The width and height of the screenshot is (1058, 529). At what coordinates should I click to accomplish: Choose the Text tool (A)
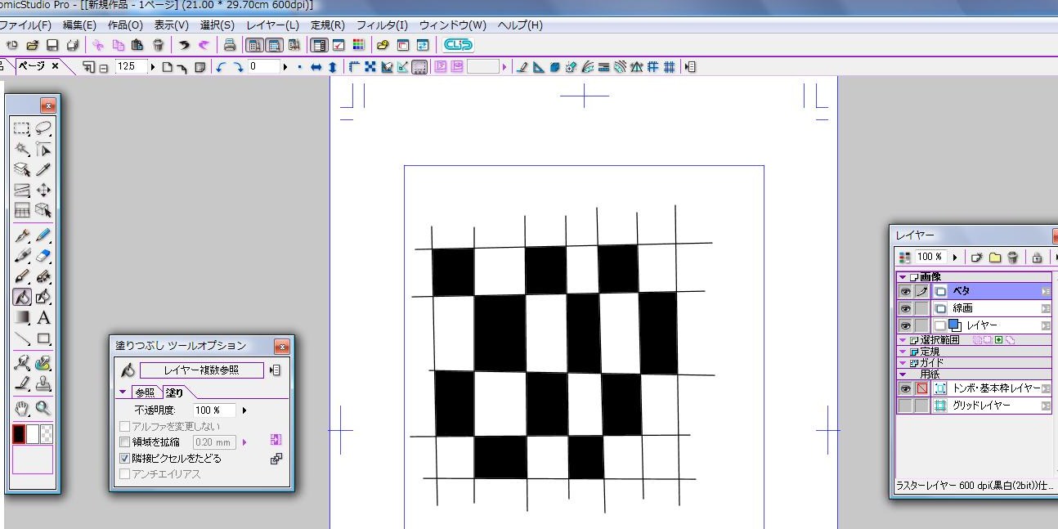point(43,318)
